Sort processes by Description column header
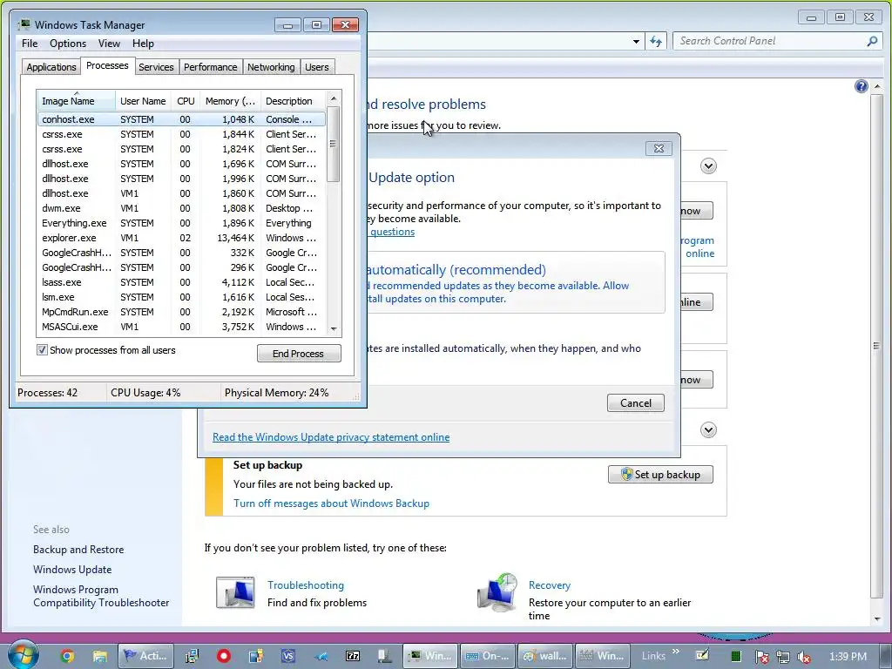892x669 pixels. coord(294,101)
